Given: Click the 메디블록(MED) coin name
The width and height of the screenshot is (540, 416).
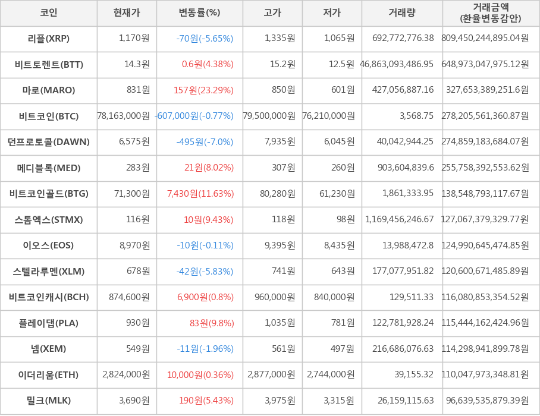Looking at the screenshot, I should (x=49, y=168).
